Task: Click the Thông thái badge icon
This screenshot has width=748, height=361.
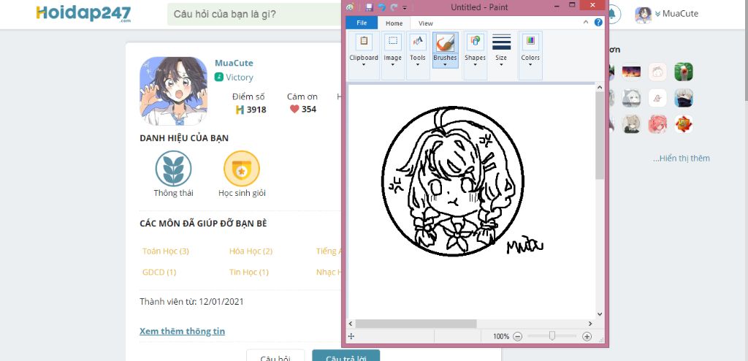Action: point(173,169)
